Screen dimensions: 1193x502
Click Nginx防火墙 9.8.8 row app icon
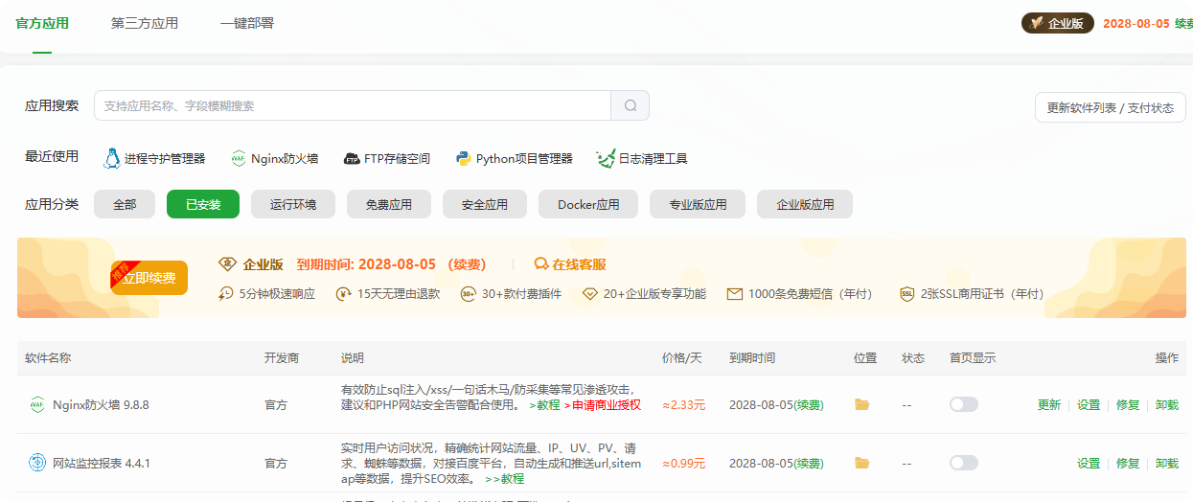37,404
